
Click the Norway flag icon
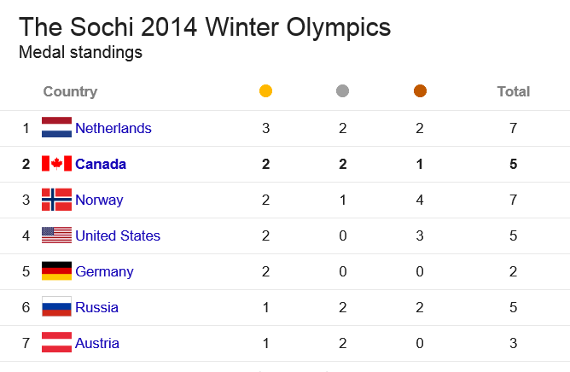[x=56, y=200]
